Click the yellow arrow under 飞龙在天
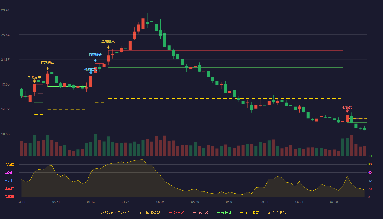383x219 pixels. tap(34, 81)
